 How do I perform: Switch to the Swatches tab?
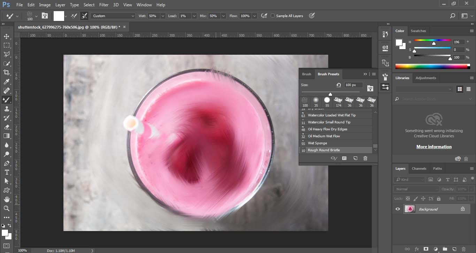coord(418,31)
